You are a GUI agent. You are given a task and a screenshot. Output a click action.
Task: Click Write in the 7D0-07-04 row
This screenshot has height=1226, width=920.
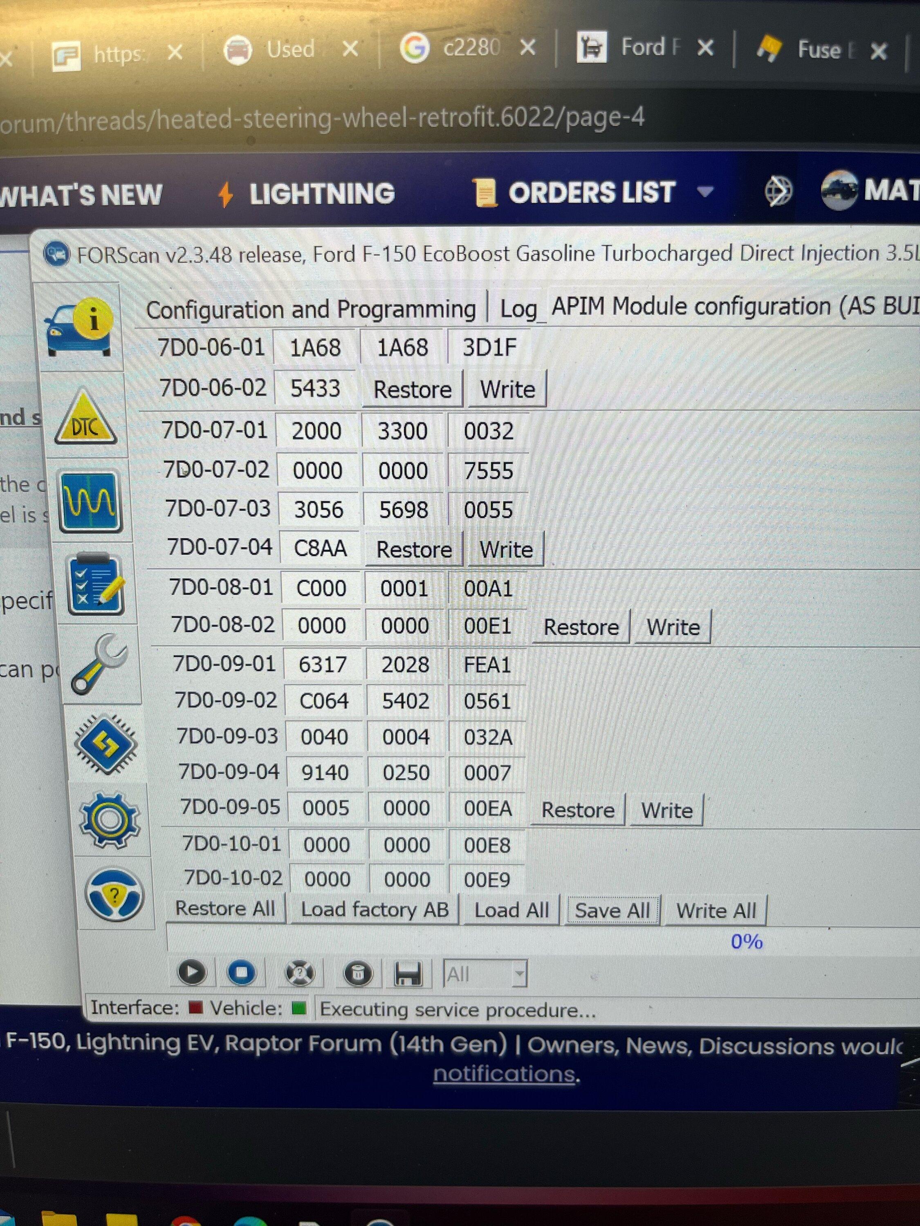tap(506, 549)
